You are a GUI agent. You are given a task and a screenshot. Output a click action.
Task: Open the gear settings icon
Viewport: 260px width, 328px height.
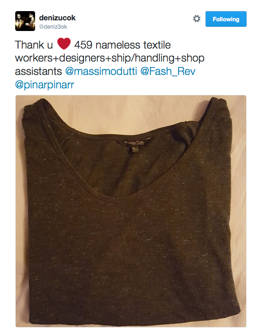click(197, 19)
